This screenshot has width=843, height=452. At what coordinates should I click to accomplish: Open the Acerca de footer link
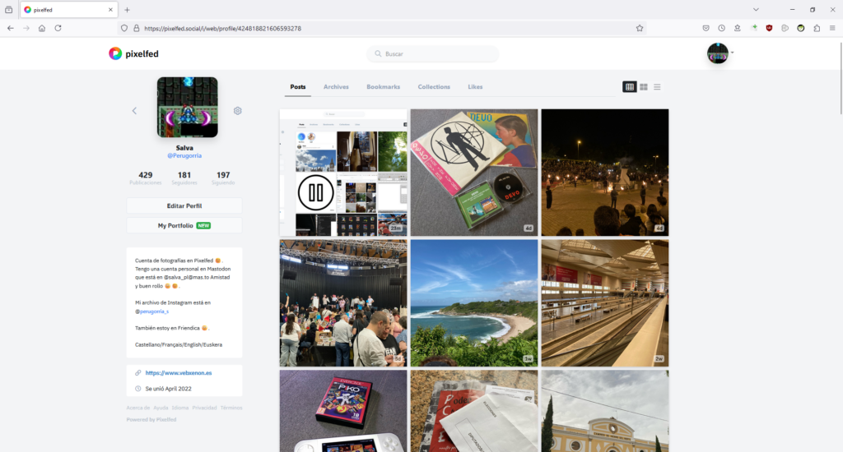138,408
